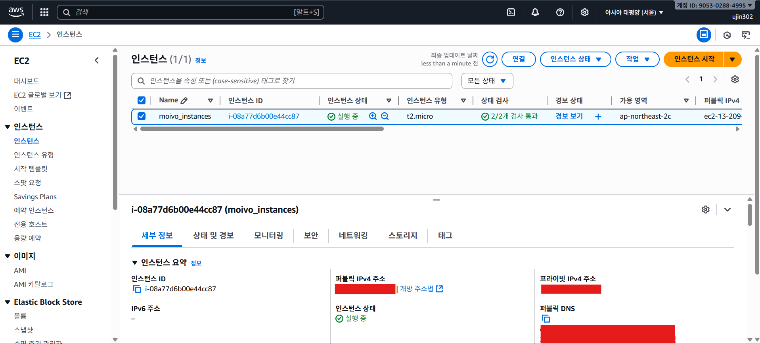Open table preferences gear icon
This screenshot has height=344, width=760.
(735, 79)
